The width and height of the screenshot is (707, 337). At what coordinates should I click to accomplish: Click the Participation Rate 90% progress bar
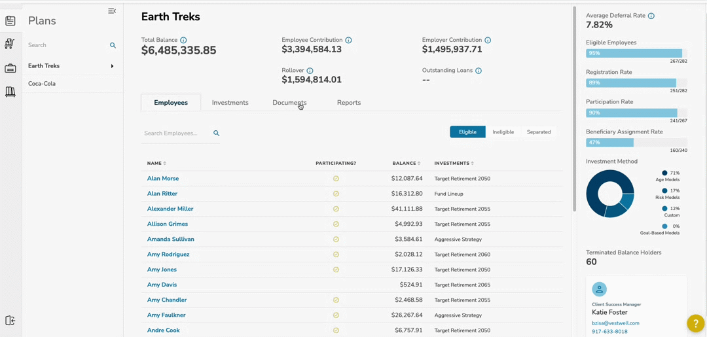(637, 113)
